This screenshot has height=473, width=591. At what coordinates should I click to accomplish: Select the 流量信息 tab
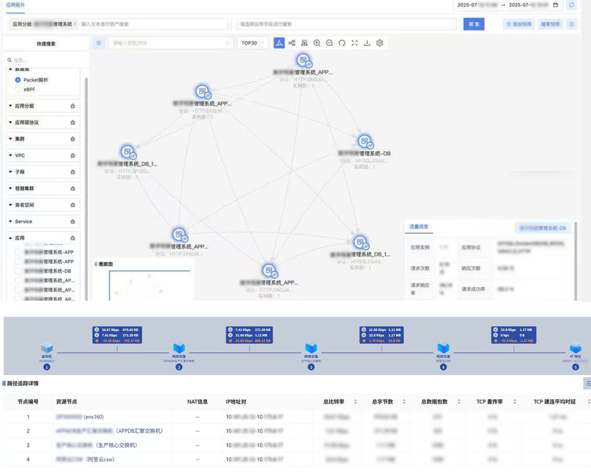click(419, 227)
